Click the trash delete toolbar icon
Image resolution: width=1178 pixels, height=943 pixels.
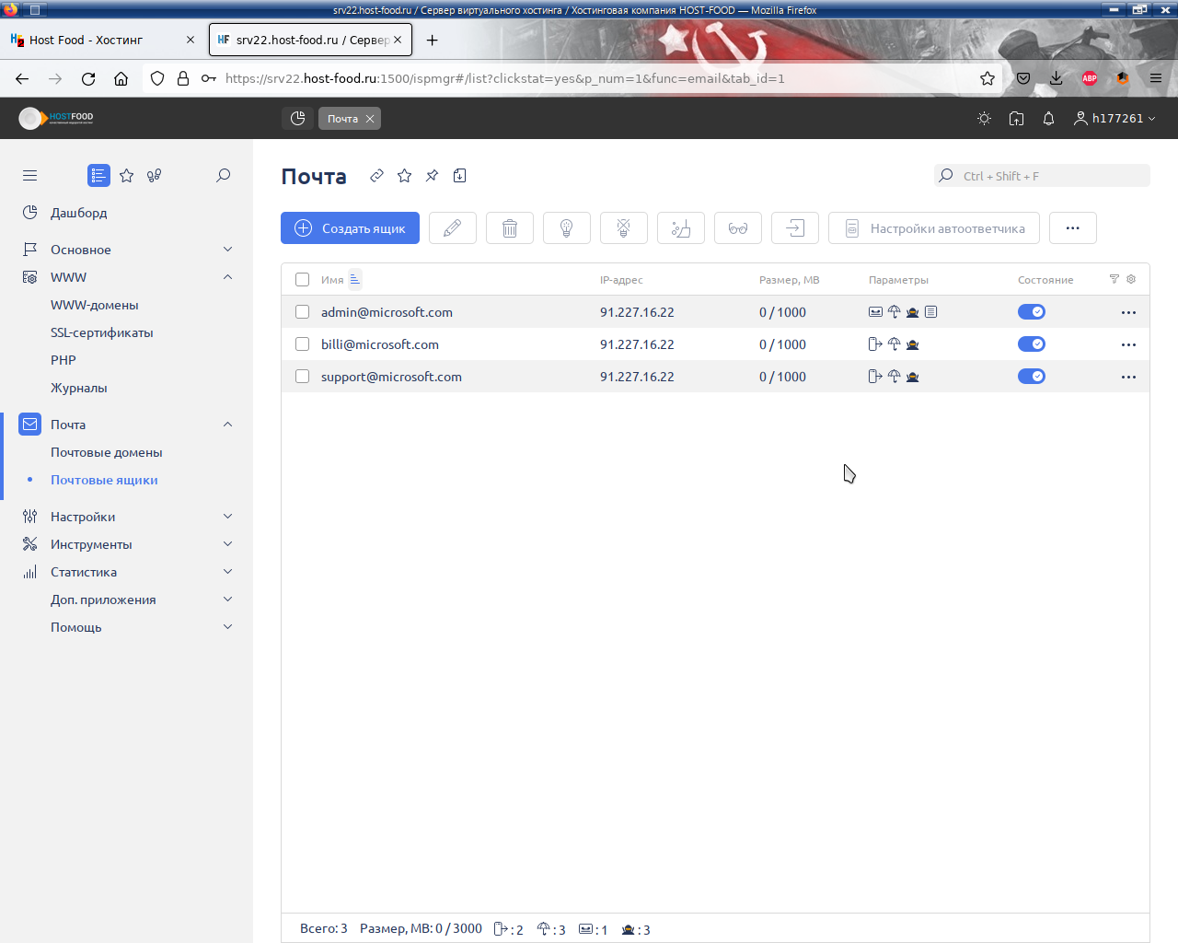(510, 228)
